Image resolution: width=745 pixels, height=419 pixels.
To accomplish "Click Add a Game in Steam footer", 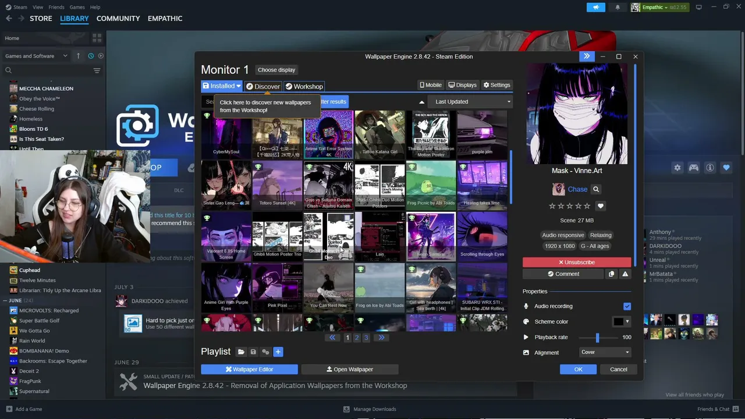I will (24, 409).
